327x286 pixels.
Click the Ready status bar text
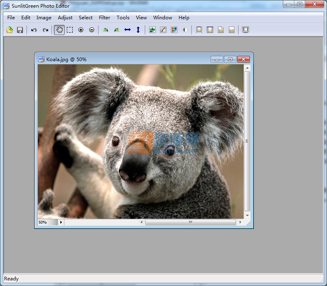tap(11, 279)
